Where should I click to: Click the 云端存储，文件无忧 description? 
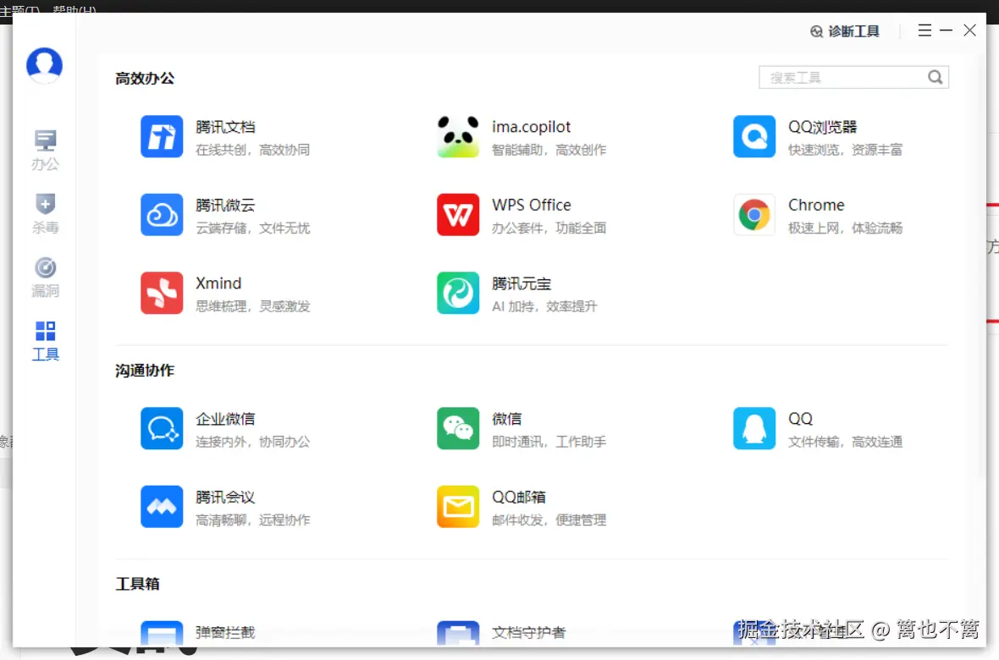click(253, 228)
